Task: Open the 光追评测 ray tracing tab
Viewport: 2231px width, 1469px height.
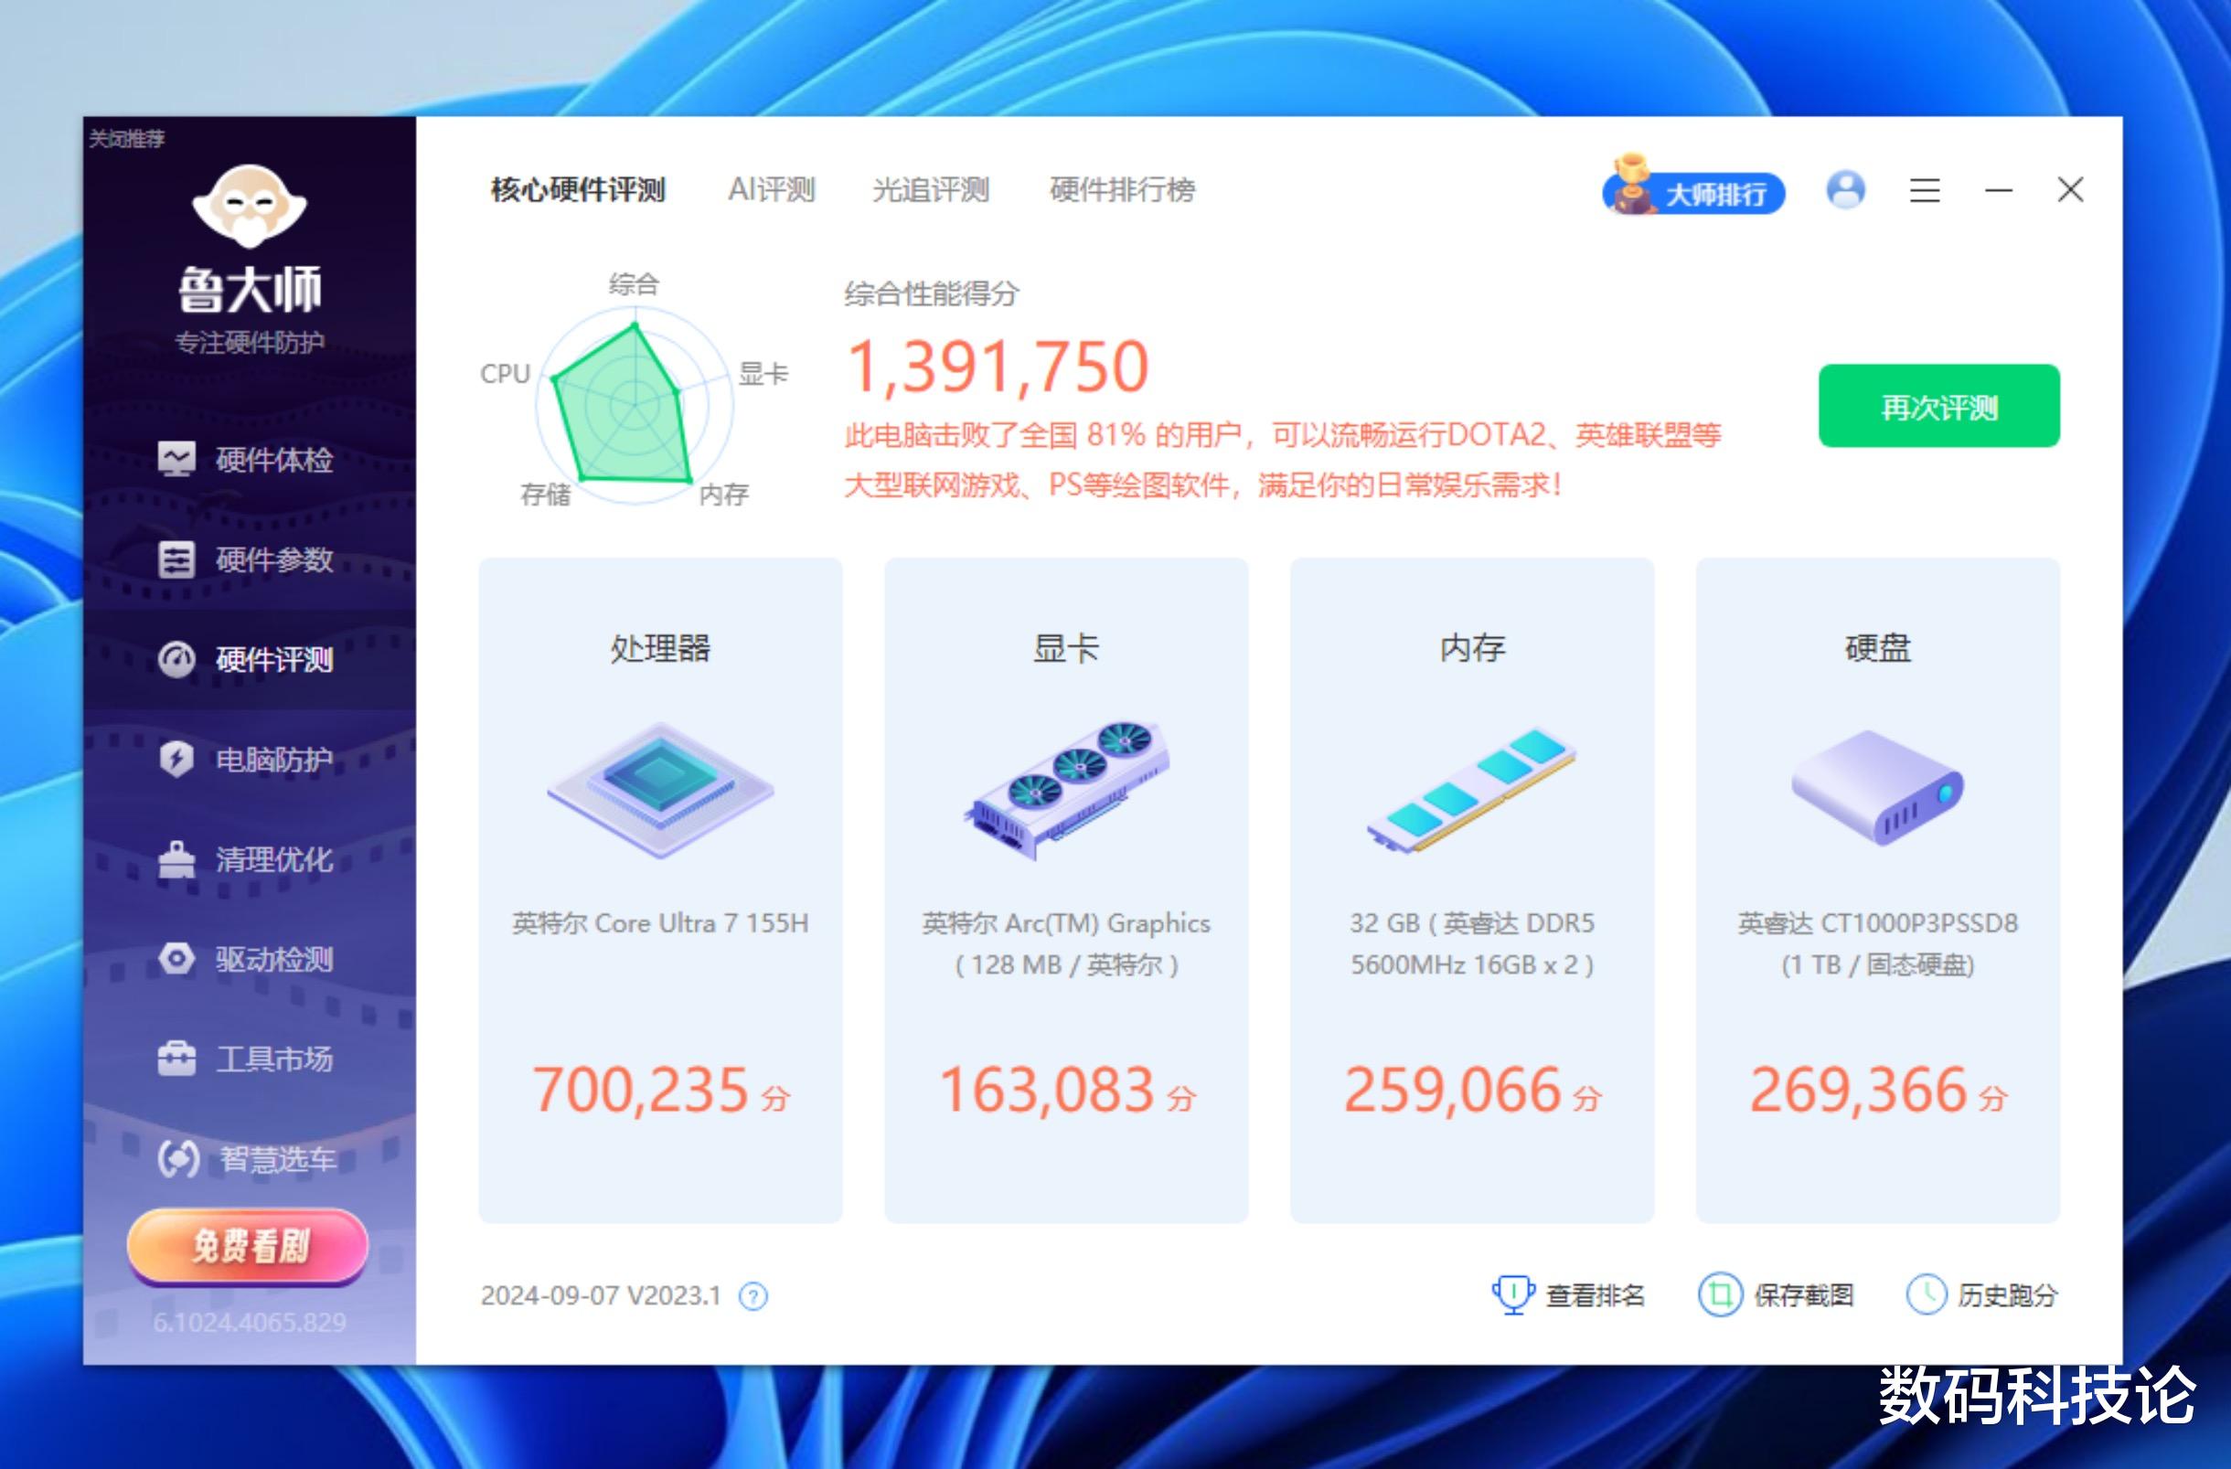Action: (x=929, y=190)
